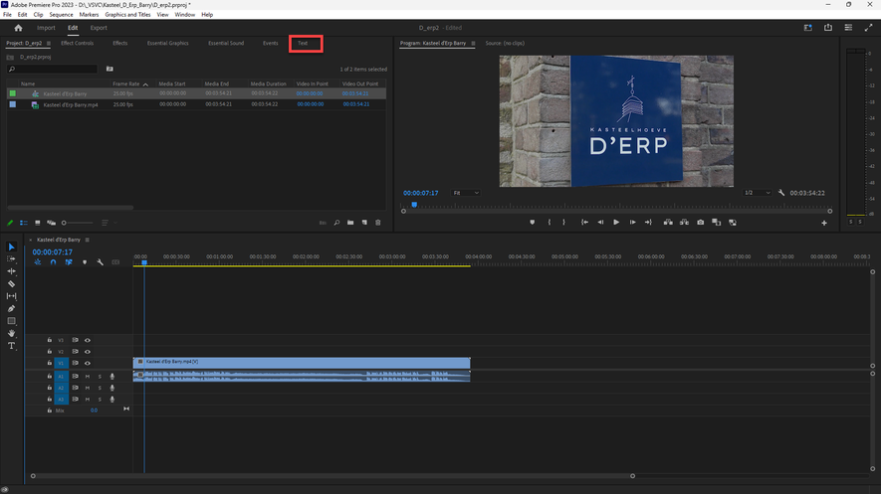
Task: Click the Extract button
Action: [684, 222]
